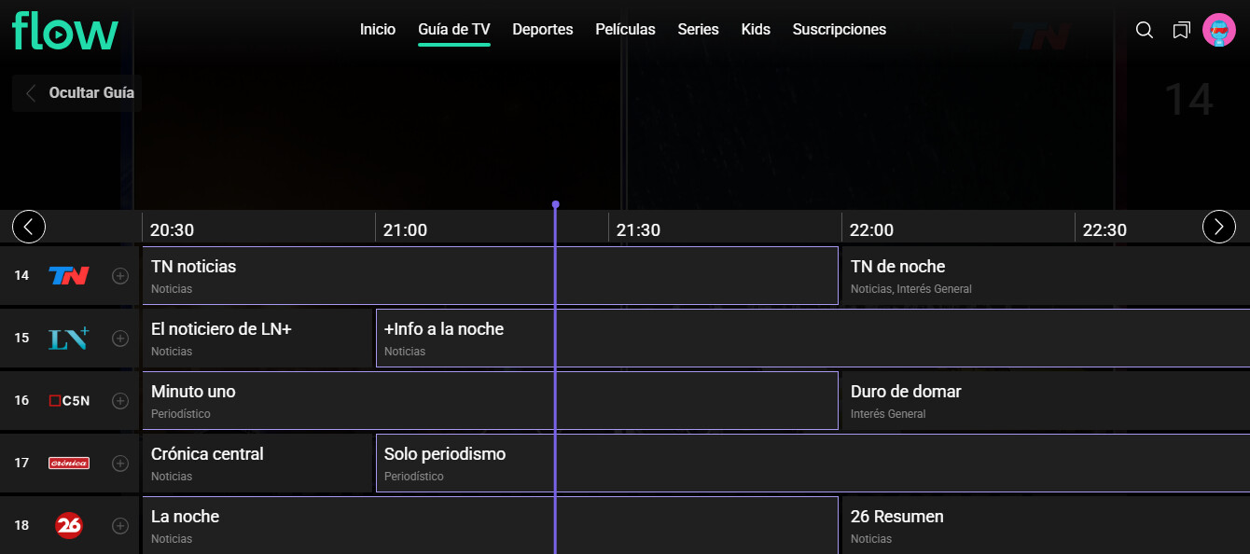1250x554 pixels.
Task: Open the Películas tab
Action: (x=625, y=30)
